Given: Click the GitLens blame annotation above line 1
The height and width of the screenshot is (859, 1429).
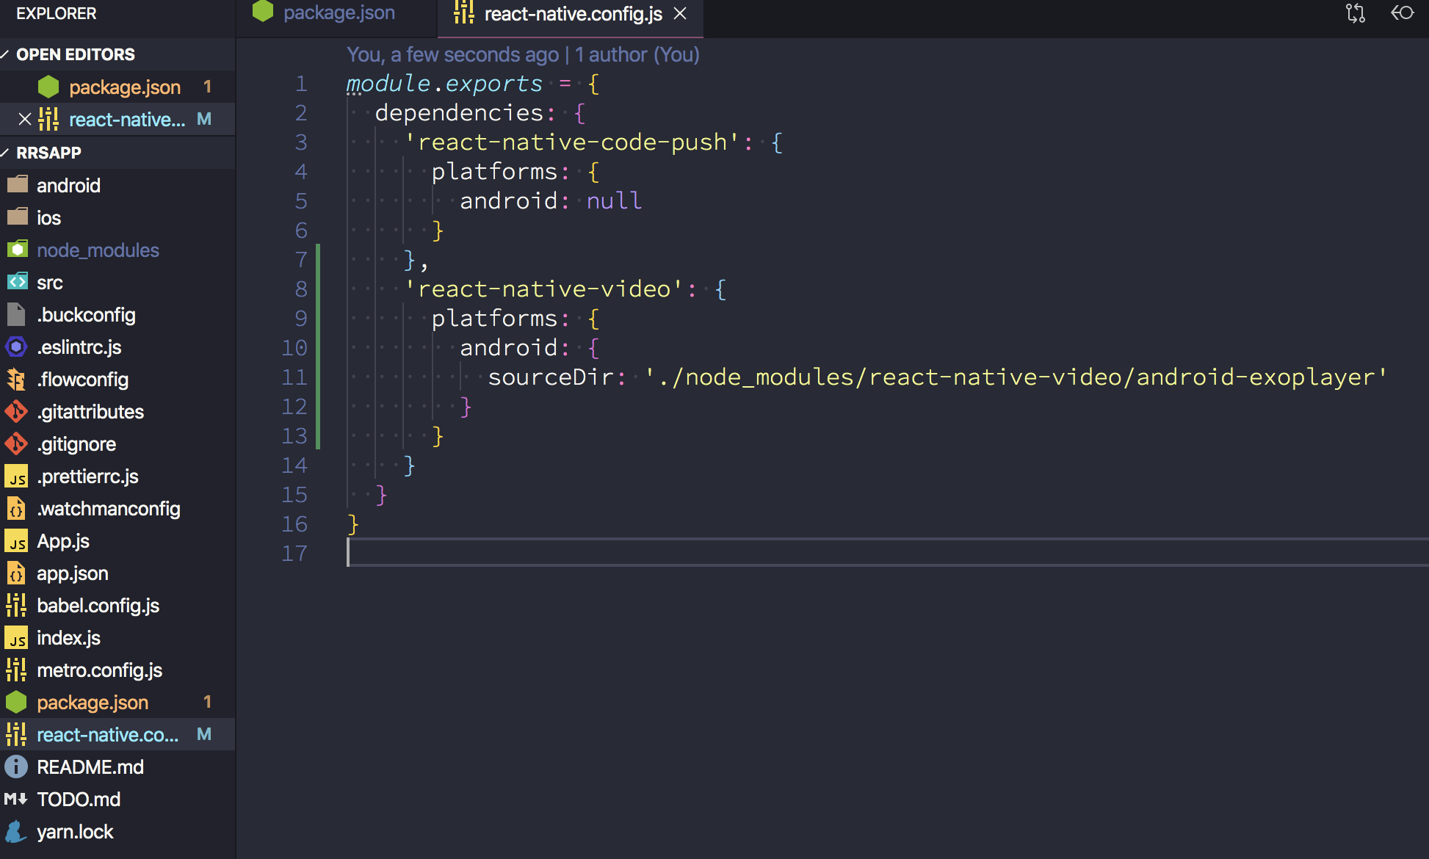Looking at the screenshot, I should tap(523, 54).
